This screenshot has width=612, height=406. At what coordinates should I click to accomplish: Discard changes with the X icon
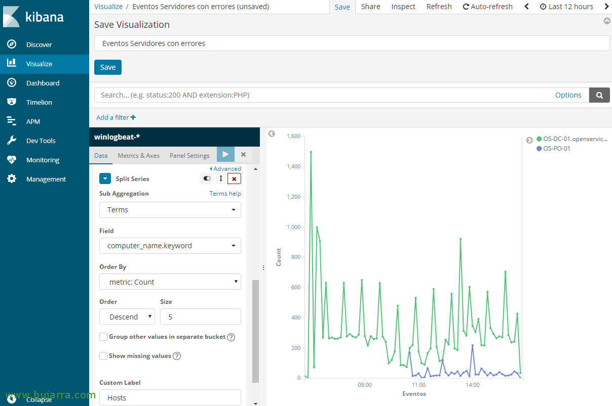[243, 155]
